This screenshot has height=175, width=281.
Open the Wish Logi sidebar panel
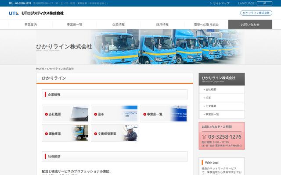coord(222,166)
